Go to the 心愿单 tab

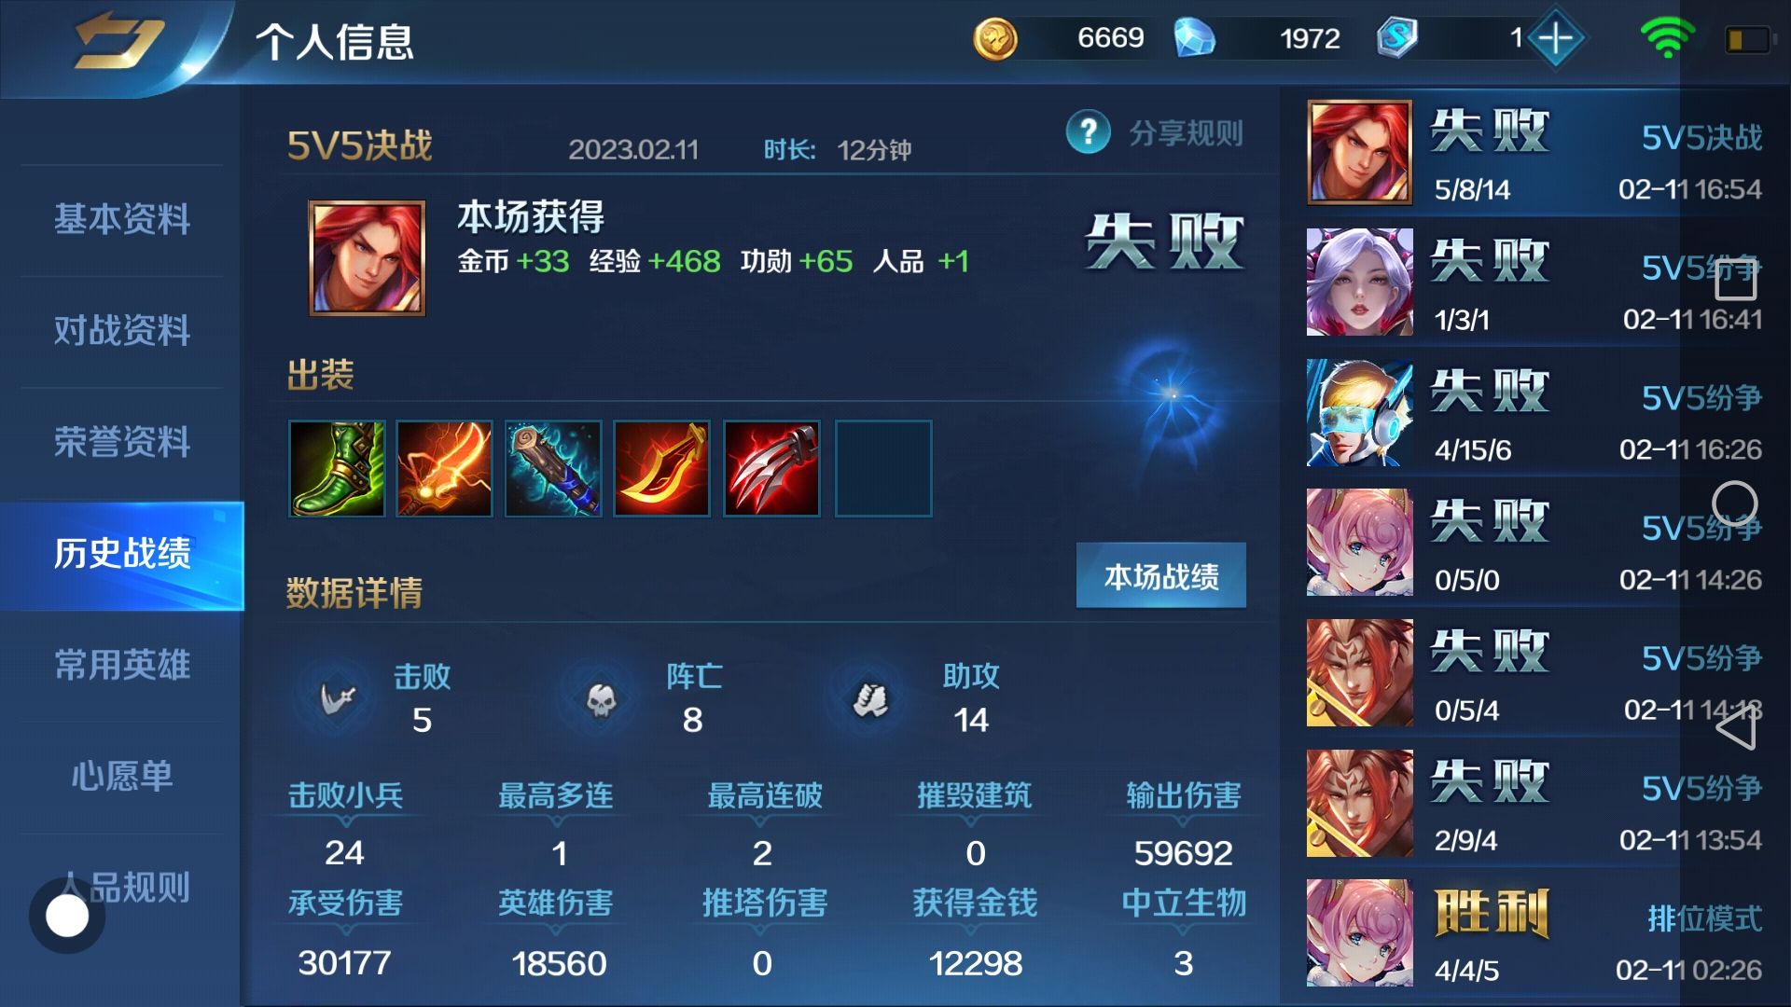click(121, 776)
